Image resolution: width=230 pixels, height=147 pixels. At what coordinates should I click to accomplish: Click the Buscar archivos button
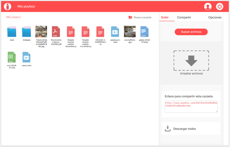click(191, 32)
